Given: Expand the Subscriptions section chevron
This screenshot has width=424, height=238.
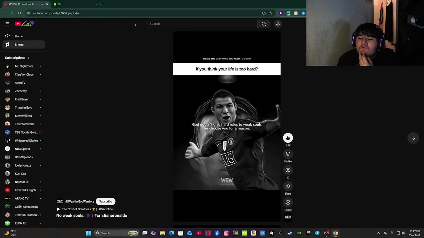Looking at the screenshot, I should click(x=28, y=58).
